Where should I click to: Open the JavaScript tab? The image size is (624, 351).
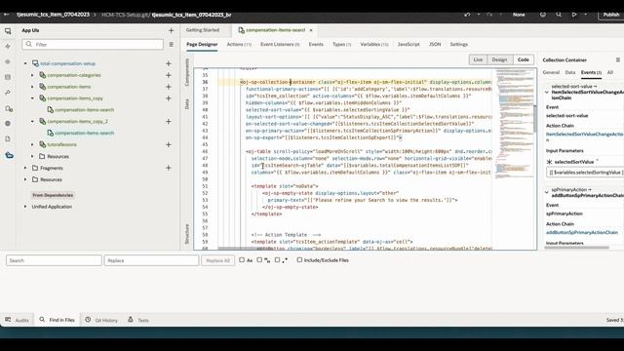[409, 44]
